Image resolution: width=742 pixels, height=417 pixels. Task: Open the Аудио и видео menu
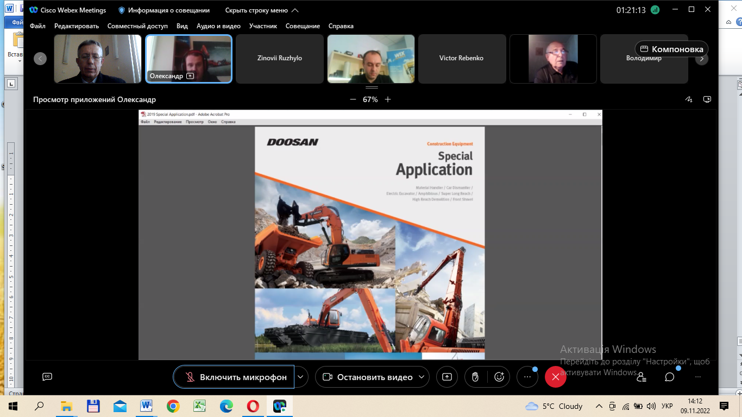tap(218, 26)
